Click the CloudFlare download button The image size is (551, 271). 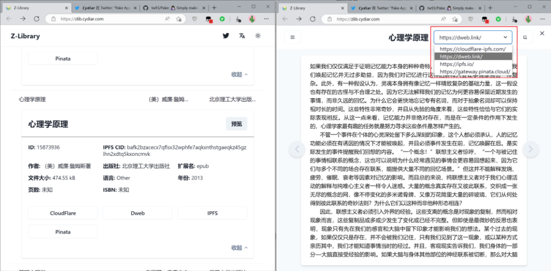[63, 213]
